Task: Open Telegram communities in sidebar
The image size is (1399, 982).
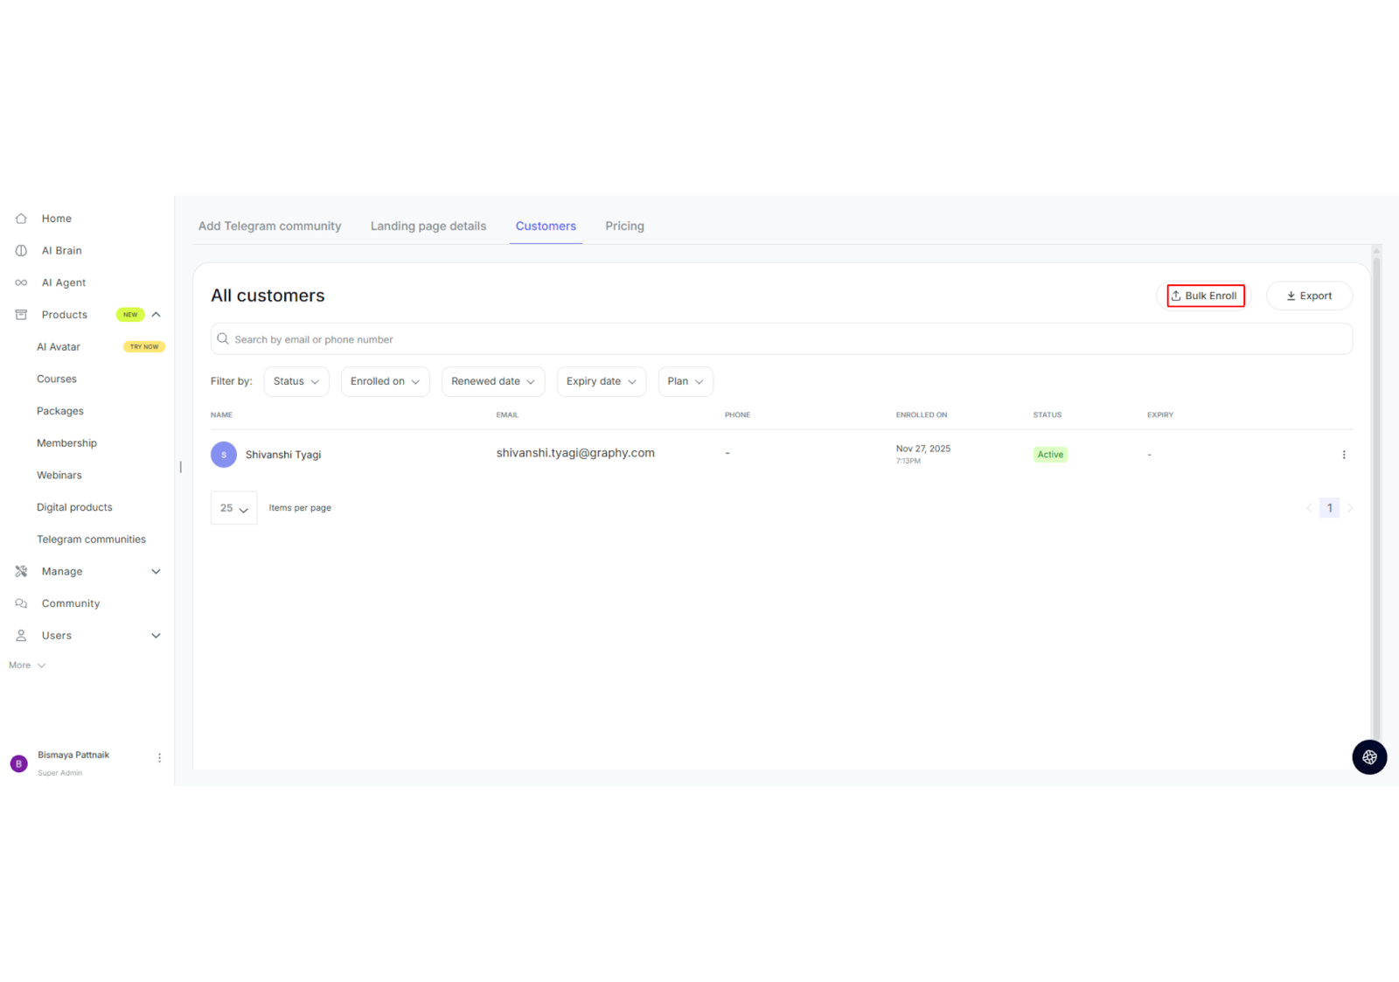Action: [x=91, y=540]
